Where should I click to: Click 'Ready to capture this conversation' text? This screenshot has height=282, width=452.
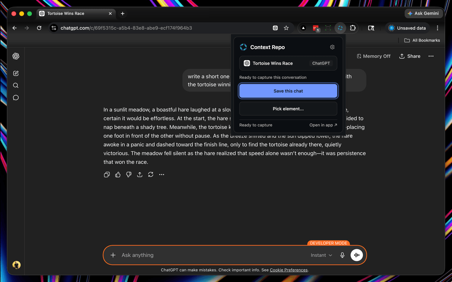273,77
